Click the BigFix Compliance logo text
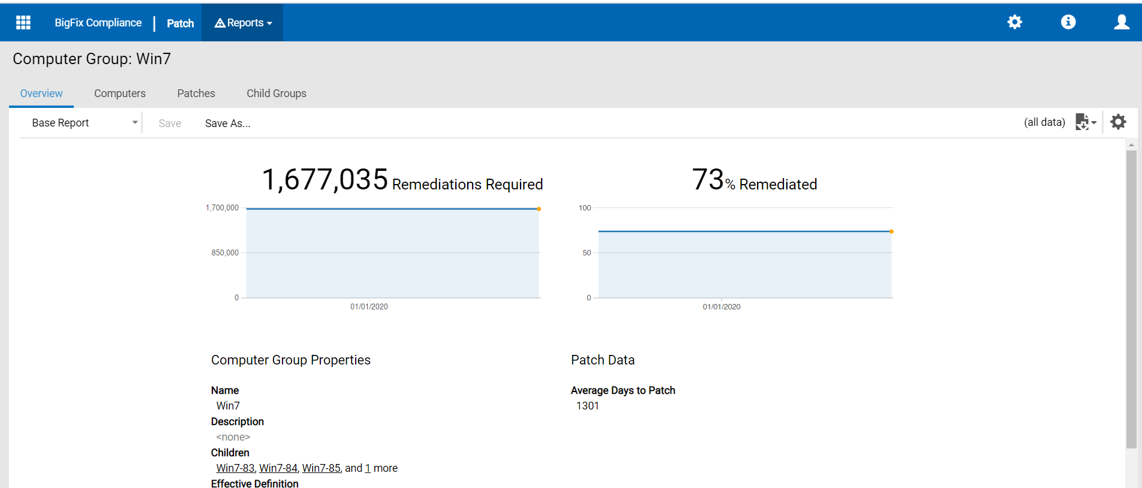1142x488 pixels. 98,23
